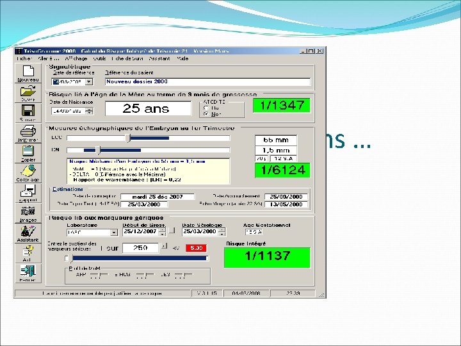This screenshot has height=346, width=461.
Task: Select the Oui radio for ATCD T21
Action: 206,108
